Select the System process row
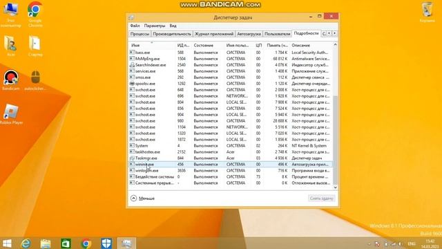The width and height of the screenshot is (442, 249). pos(231,146)
